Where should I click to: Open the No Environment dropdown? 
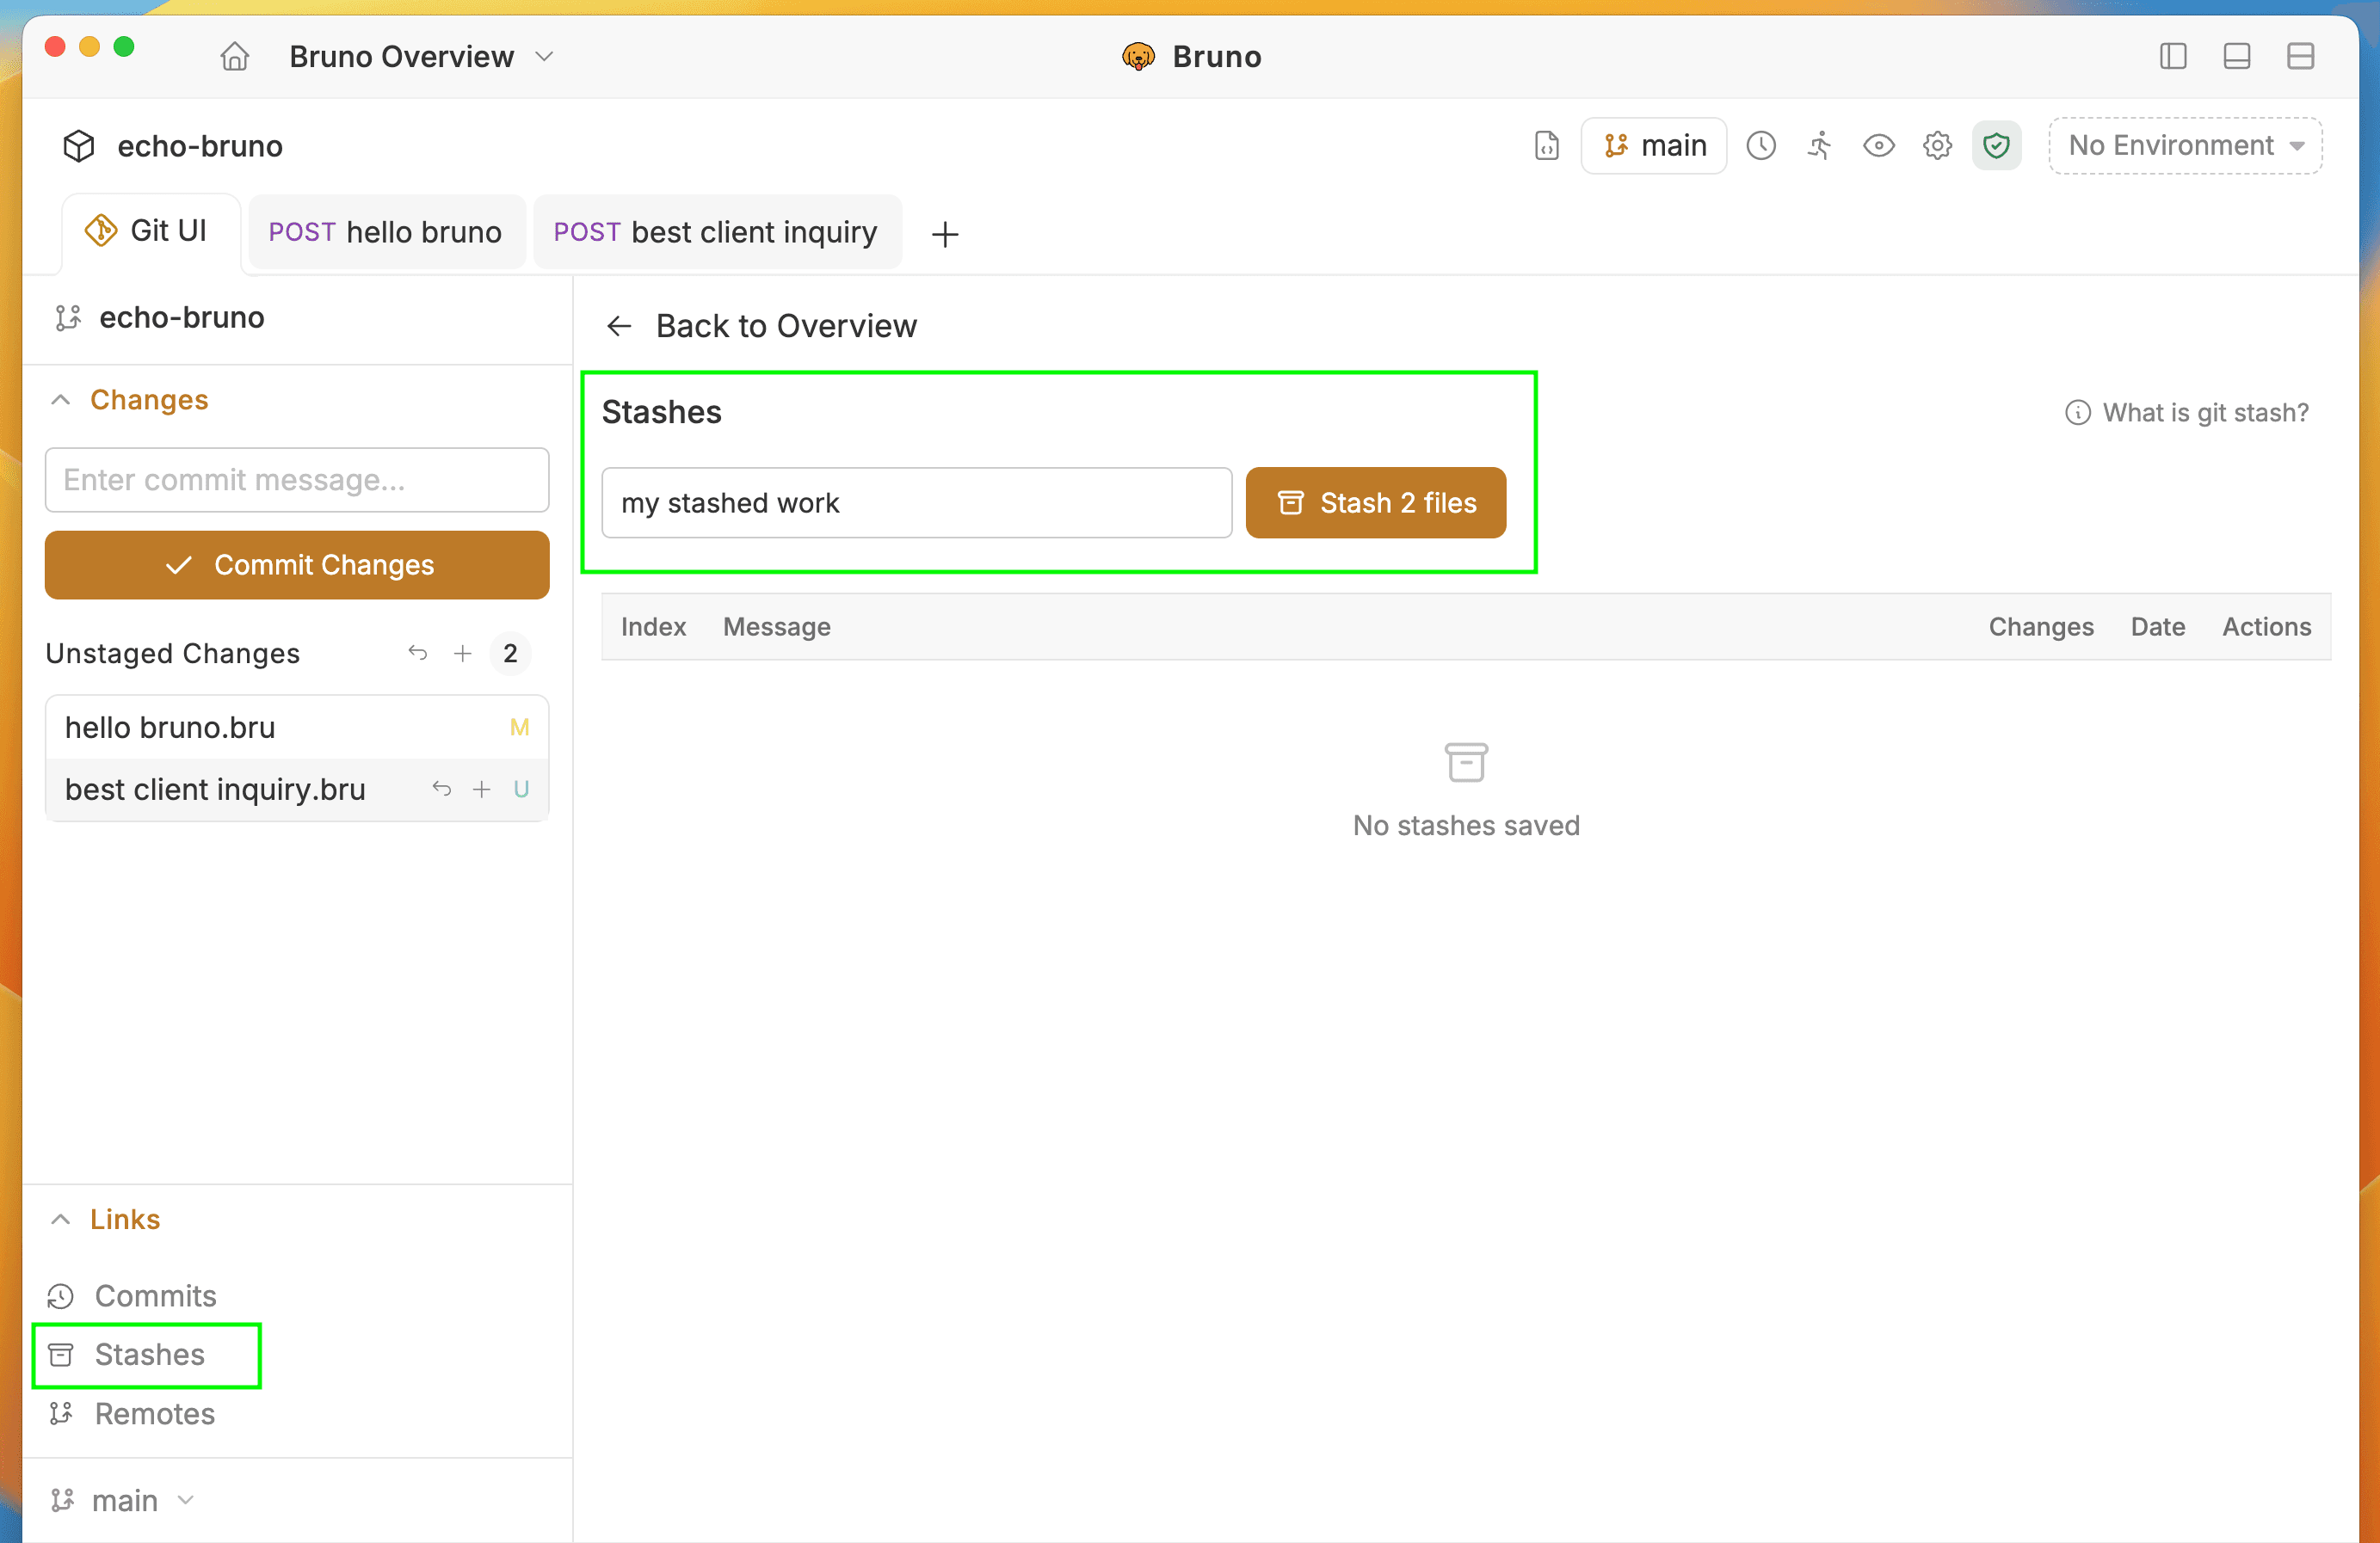point(2185,146)
